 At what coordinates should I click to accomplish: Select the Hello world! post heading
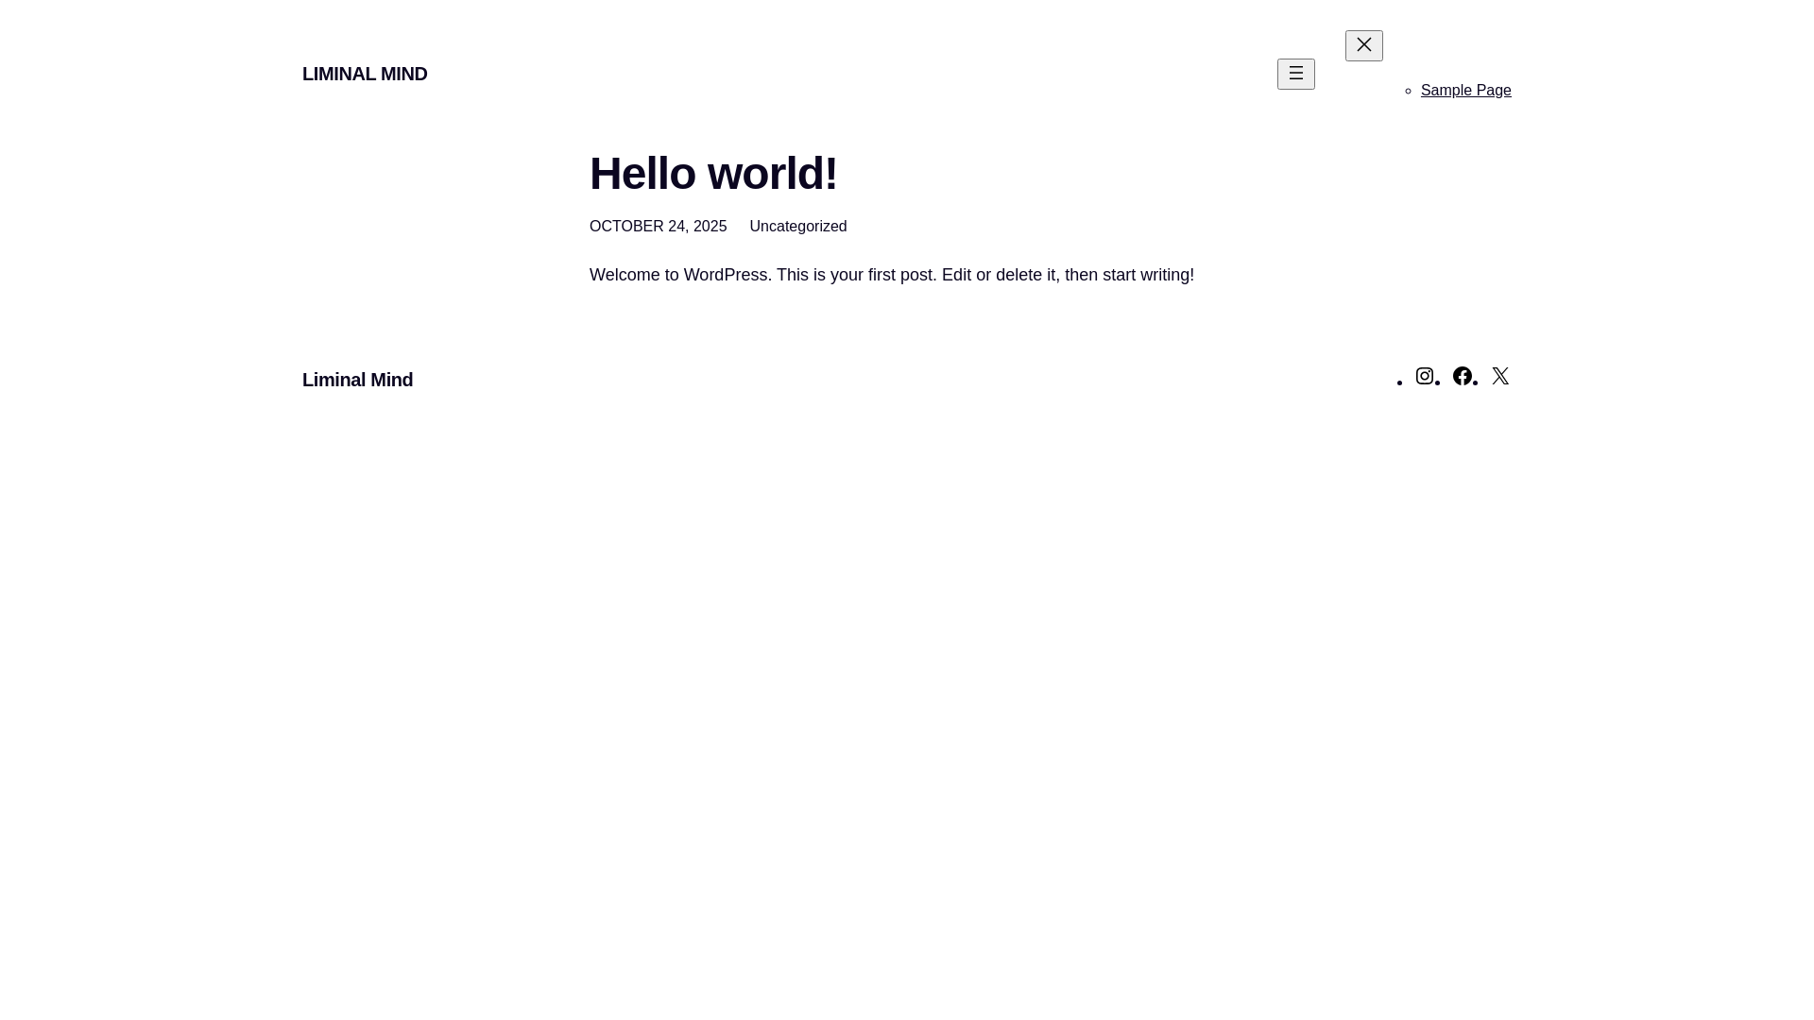(713, 174)
